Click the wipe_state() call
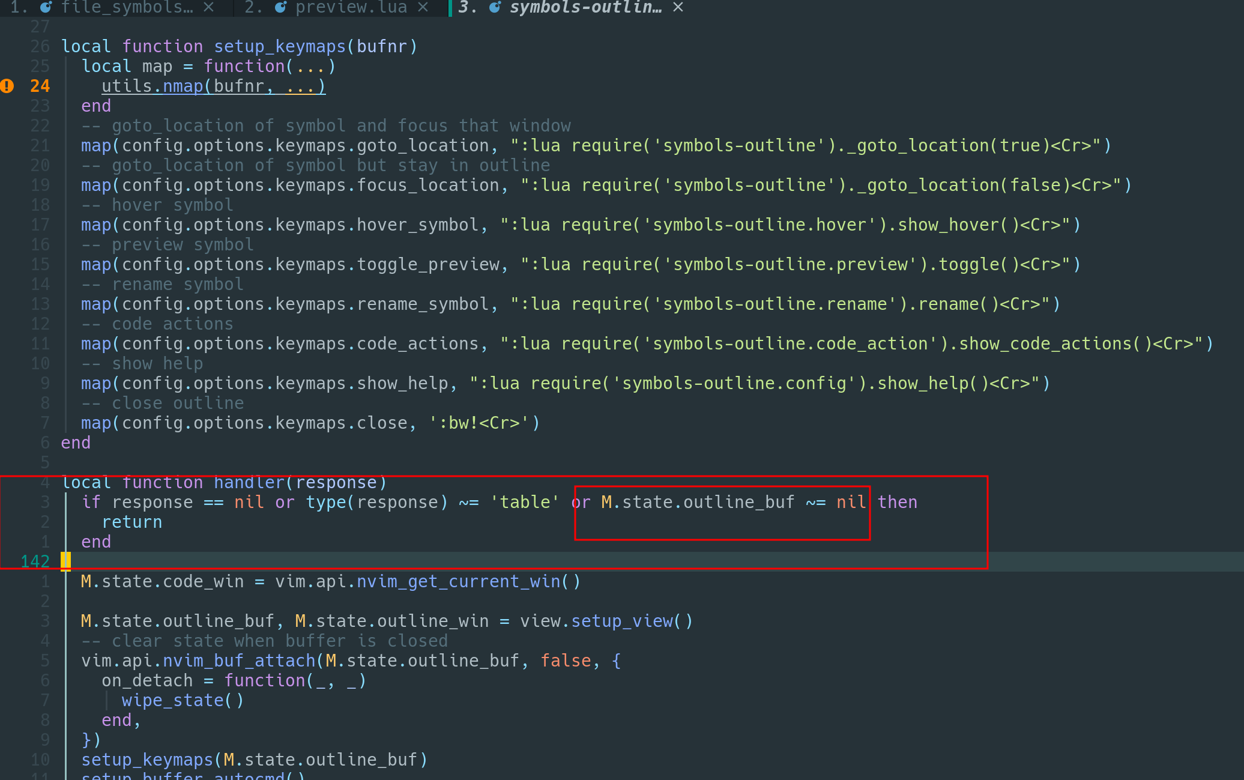 [x=183, y=700]
